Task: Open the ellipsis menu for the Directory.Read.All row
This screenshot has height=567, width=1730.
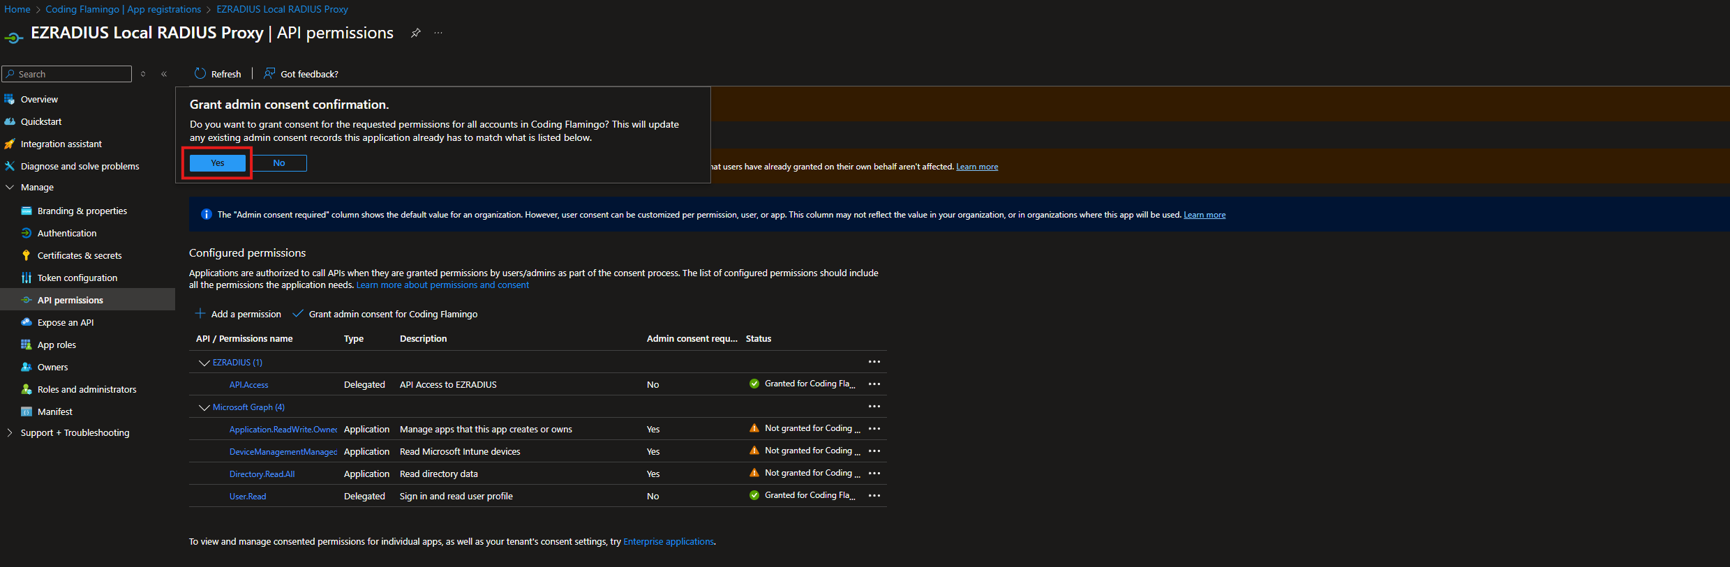Action: coord(874,473)
